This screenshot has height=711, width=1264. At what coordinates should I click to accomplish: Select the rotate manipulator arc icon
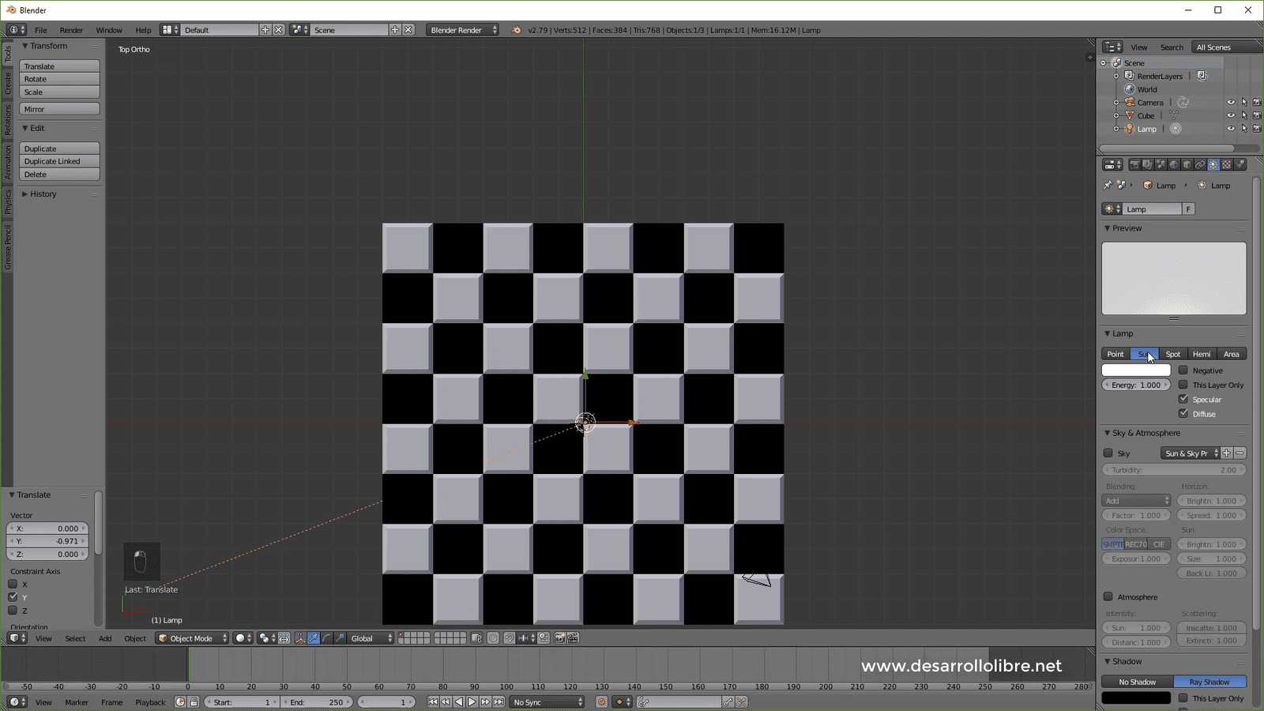(327, 638)
